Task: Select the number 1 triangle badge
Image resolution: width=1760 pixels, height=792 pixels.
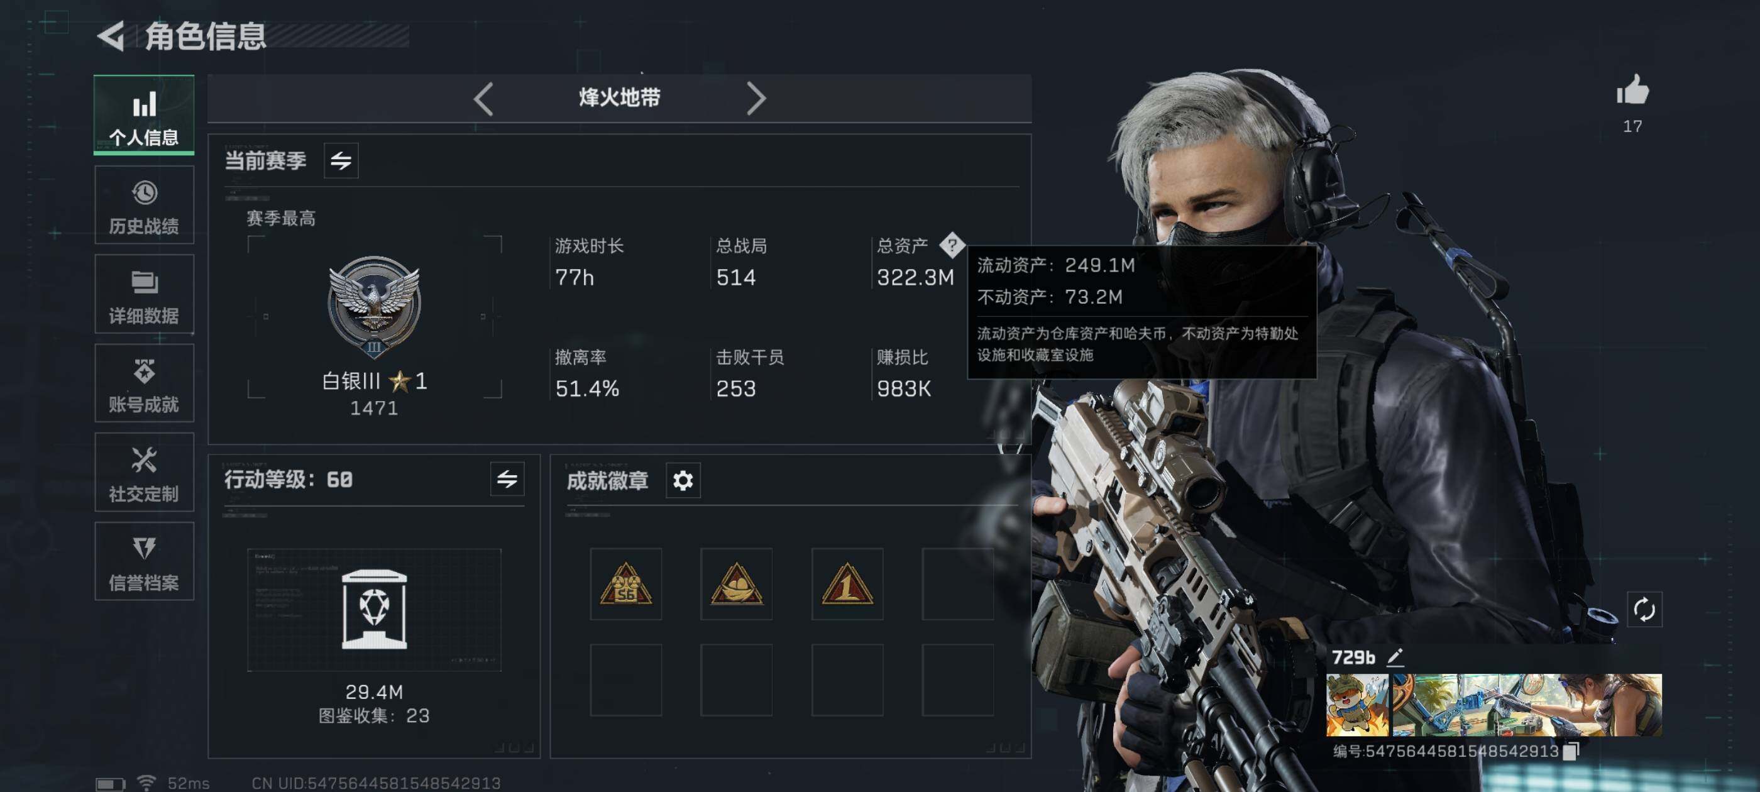Action: point(847,585)
